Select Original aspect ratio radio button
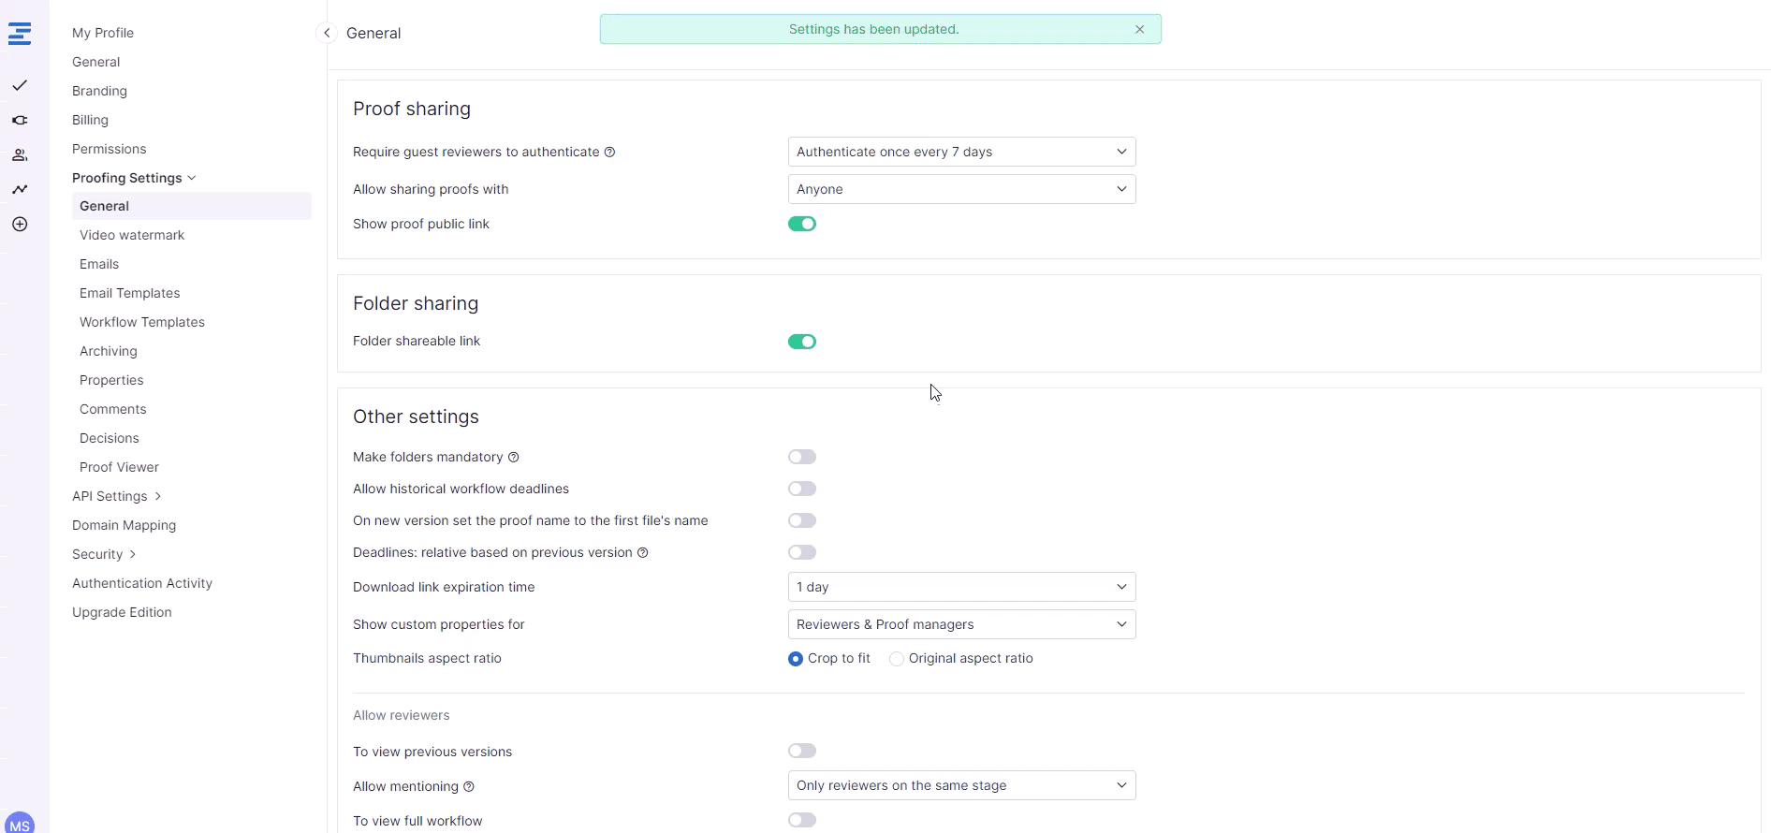The width and height of the screenshot is (1771, 833). pyautogui.click(x=897, y=659)
